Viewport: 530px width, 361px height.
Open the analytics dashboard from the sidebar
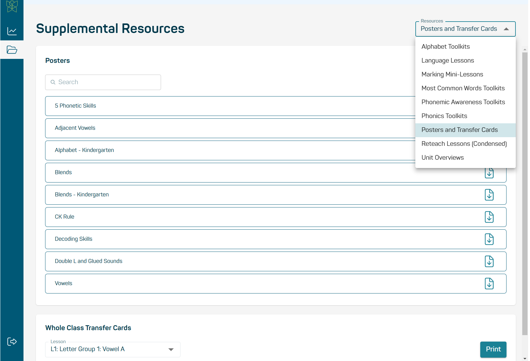tap(12, 31)
